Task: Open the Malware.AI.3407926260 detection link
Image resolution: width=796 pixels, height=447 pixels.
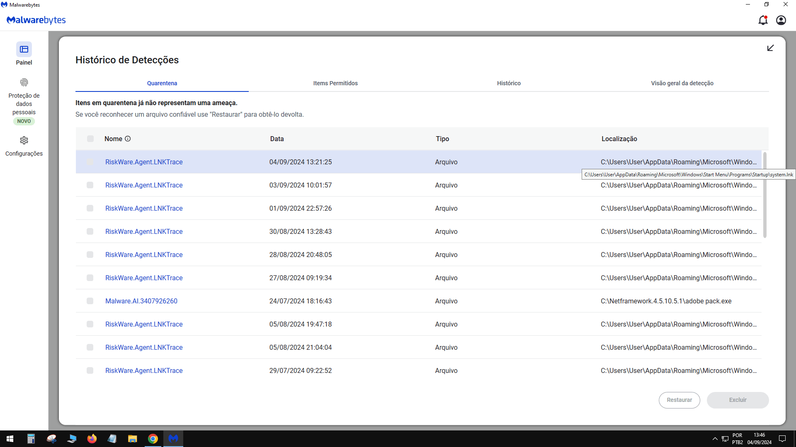Action: pos(141,301)
